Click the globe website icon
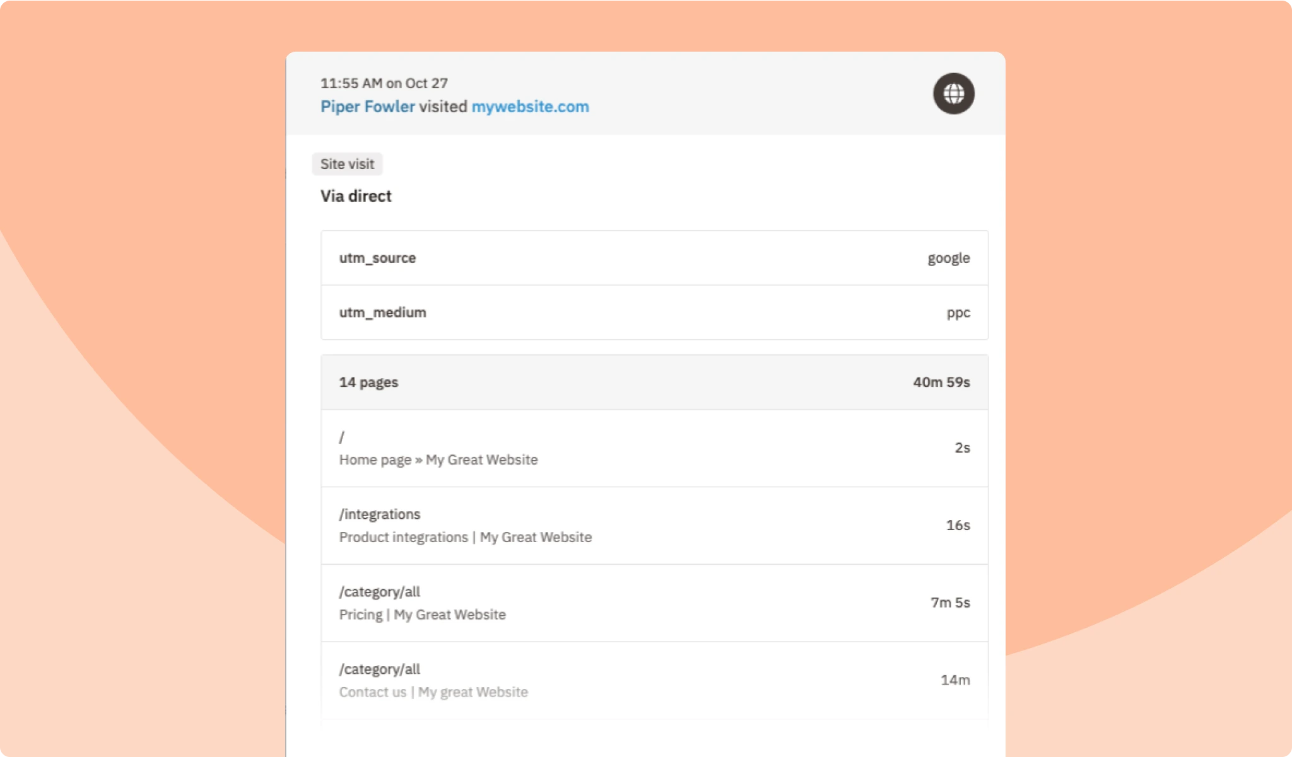 click(953, 93)
